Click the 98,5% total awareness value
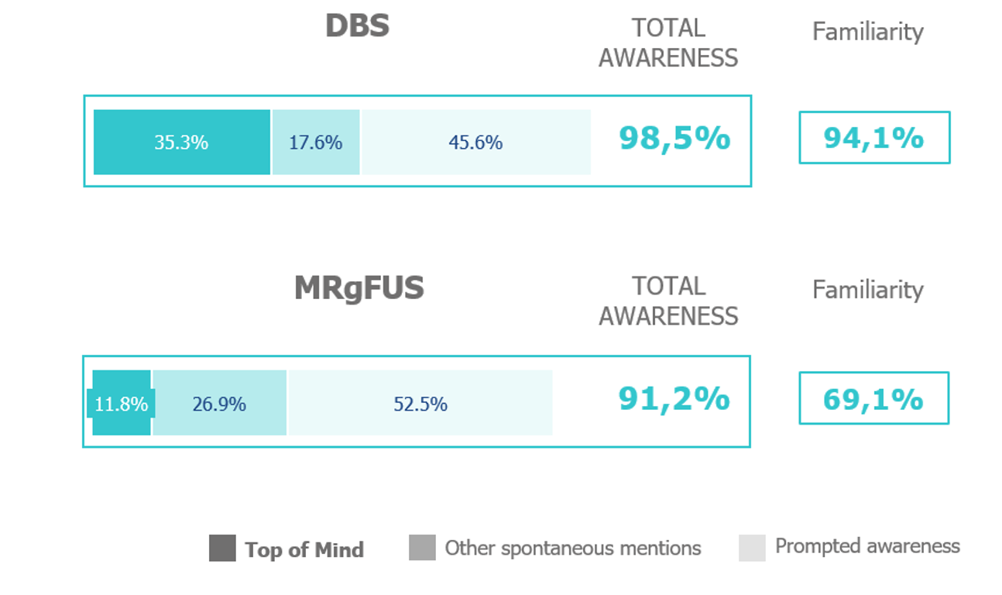Image resolution: width=1002 pixels, height=595 pixels. pos(674,139)
